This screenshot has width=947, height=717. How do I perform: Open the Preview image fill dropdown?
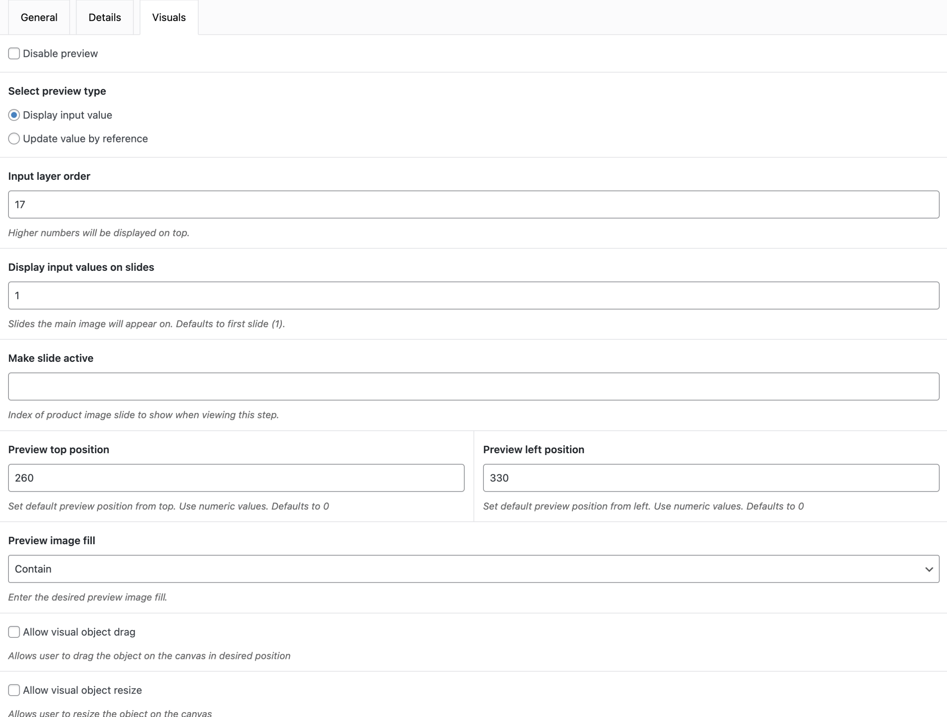point(473,569)
